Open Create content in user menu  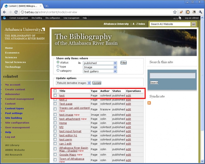point(15,90)
